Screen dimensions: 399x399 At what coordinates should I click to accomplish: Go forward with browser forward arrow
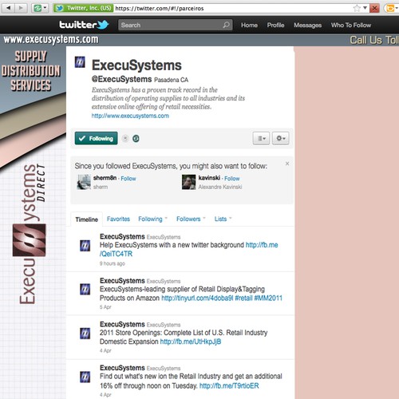pyautogui.click(x=21, y=8)
